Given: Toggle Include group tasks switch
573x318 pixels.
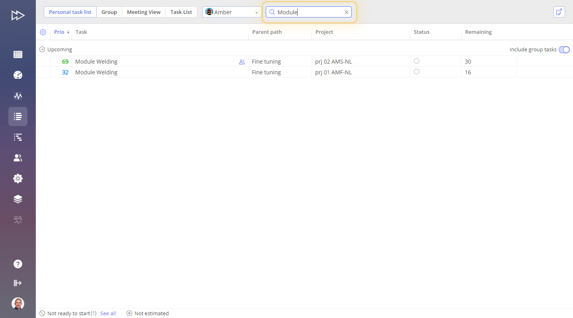Looking at the screenshot, I should point(564,50).
